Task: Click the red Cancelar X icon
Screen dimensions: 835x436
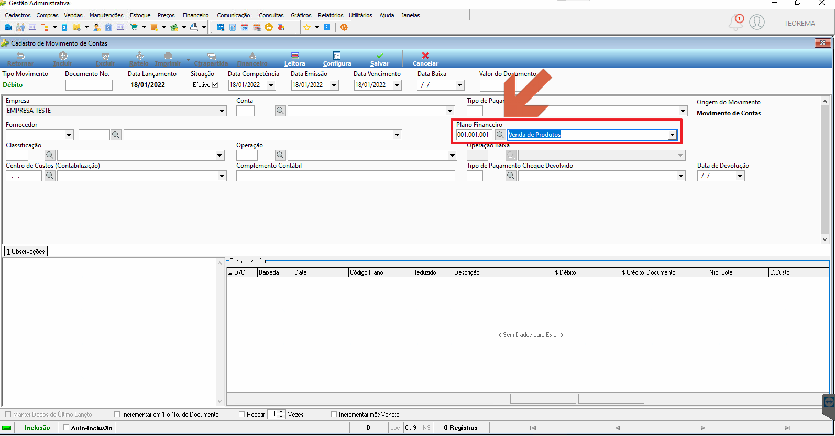Action: click(425, 56)
